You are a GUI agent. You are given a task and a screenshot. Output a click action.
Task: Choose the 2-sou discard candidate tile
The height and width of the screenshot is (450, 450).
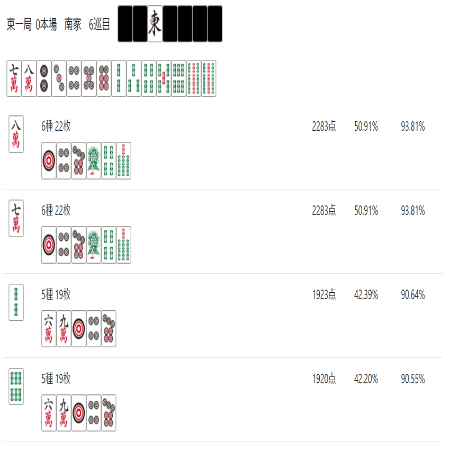[x=16, y=302]
